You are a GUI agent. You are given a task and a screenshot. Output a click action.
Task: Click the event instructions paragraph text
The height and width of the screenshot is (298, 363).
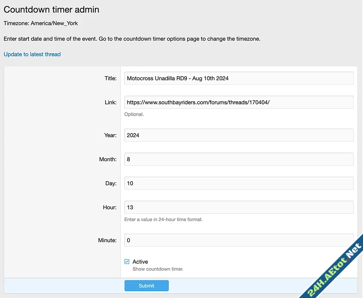coord(132,38)
